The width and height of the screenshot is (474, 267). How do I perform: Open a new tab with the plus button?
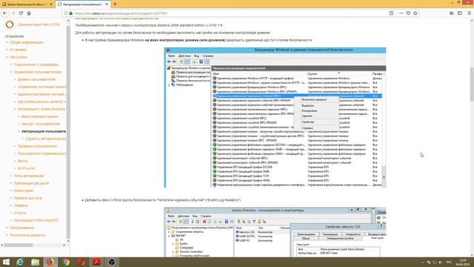click(115, 4)
